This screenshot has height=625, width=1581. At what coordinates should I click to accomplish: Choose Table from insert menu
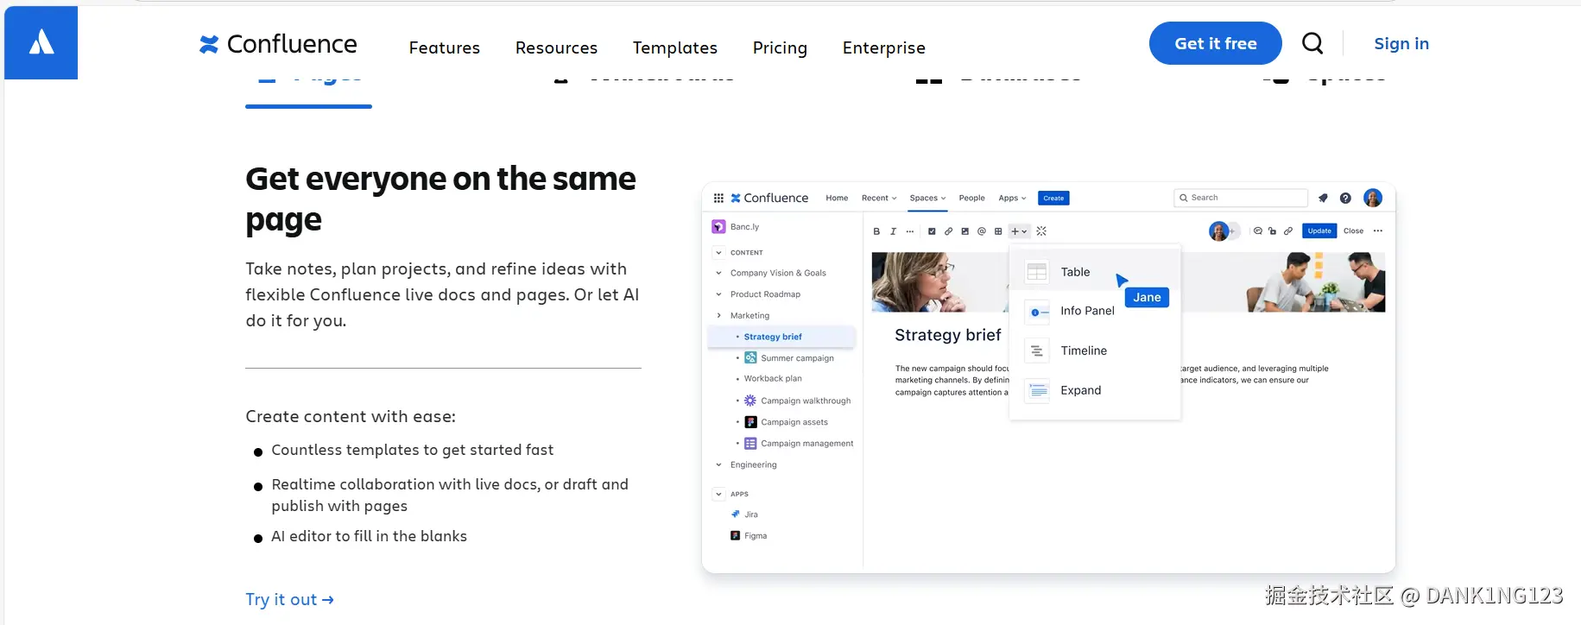coord(1094,272)
